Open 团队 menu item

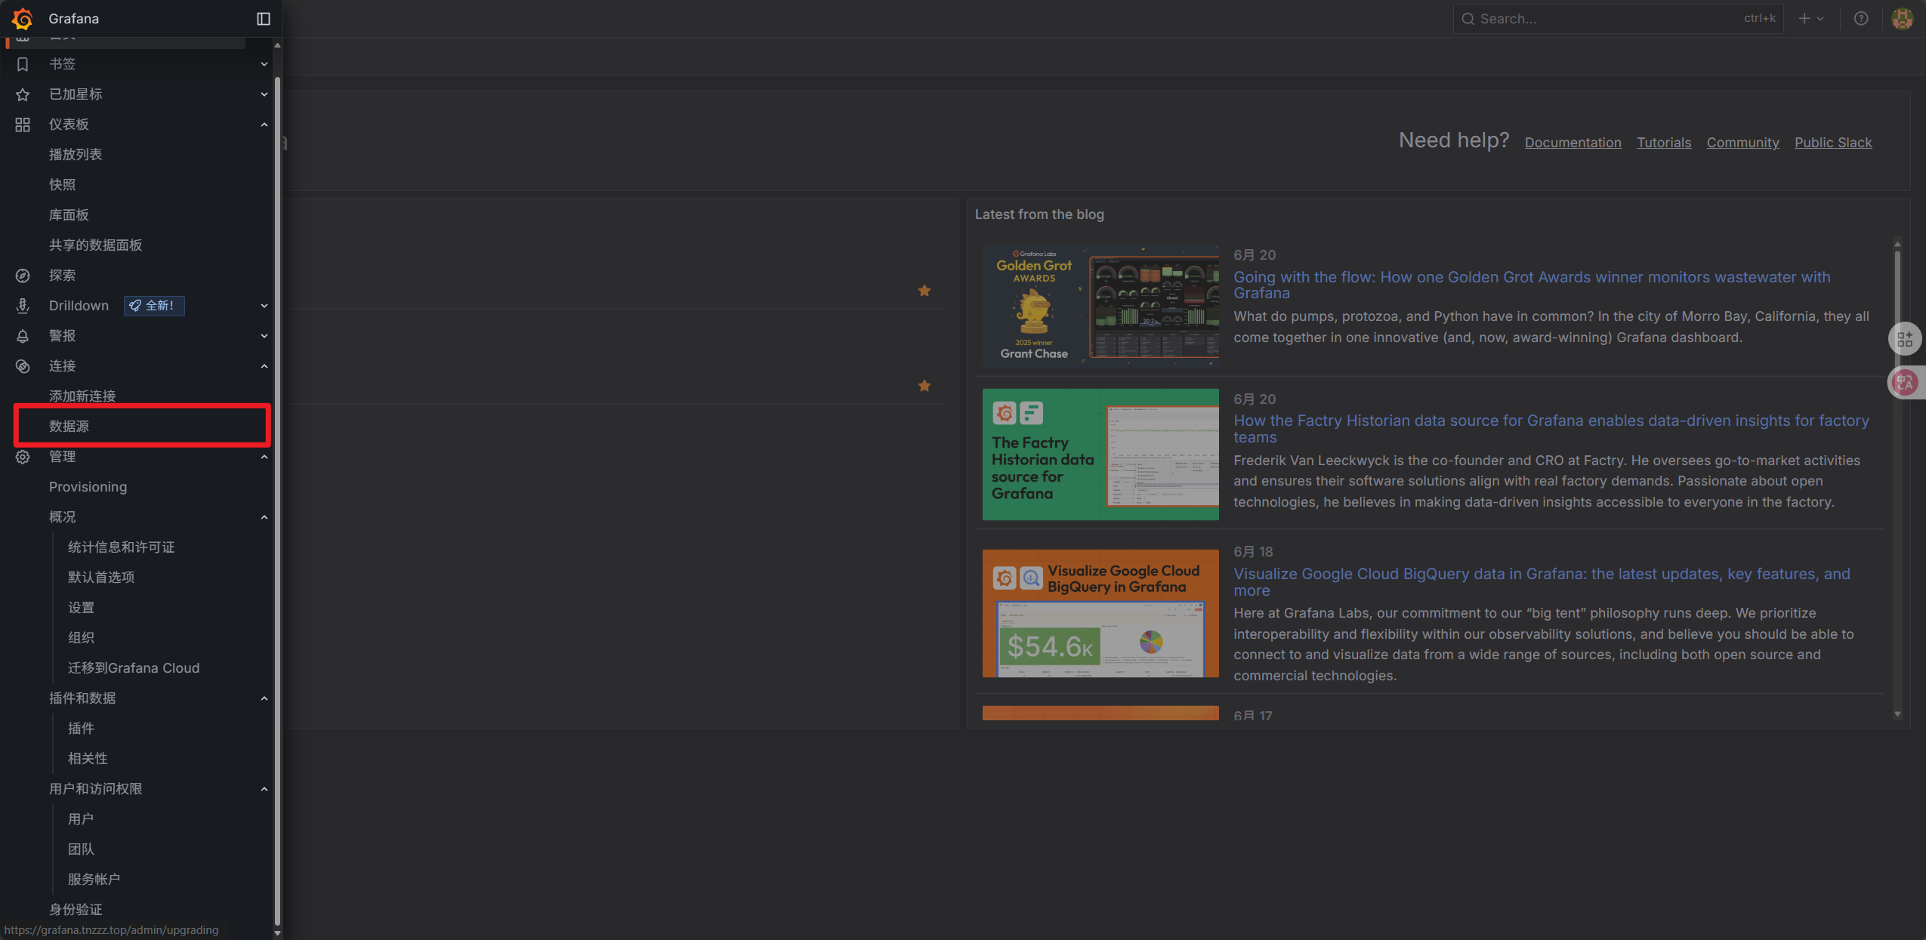tap(81, 849)
